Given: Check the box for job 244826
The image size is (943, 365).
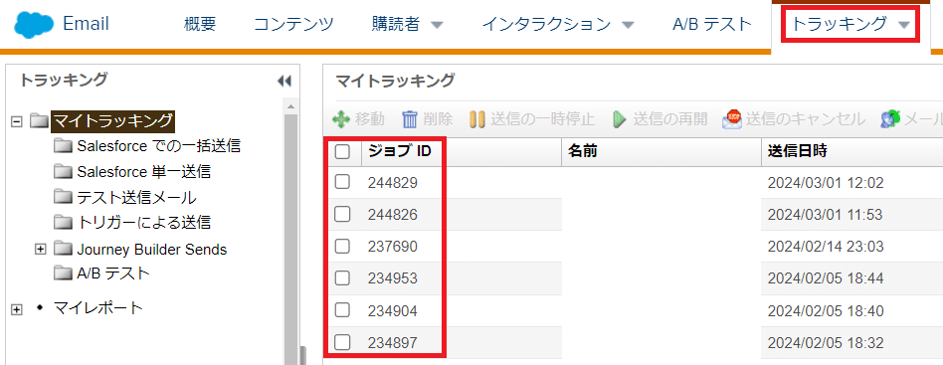Looking at the screenshot, I should click(342, 214).
